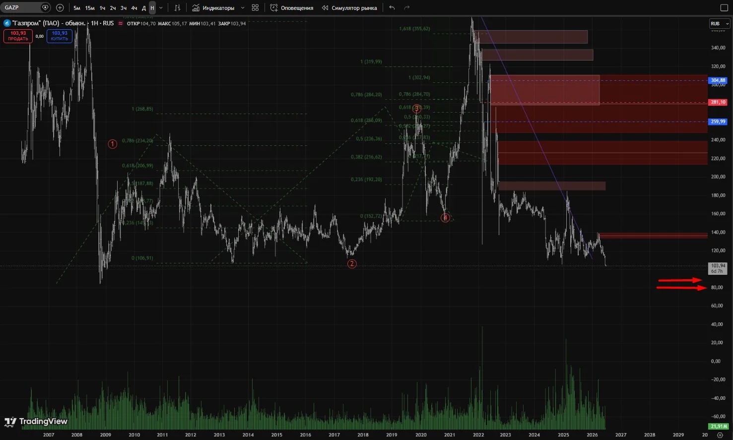Image resolution: width=733 pixels, height=440 pixels.
Task: Click the МАКС 105,17 high value
Action: (172, 23)
